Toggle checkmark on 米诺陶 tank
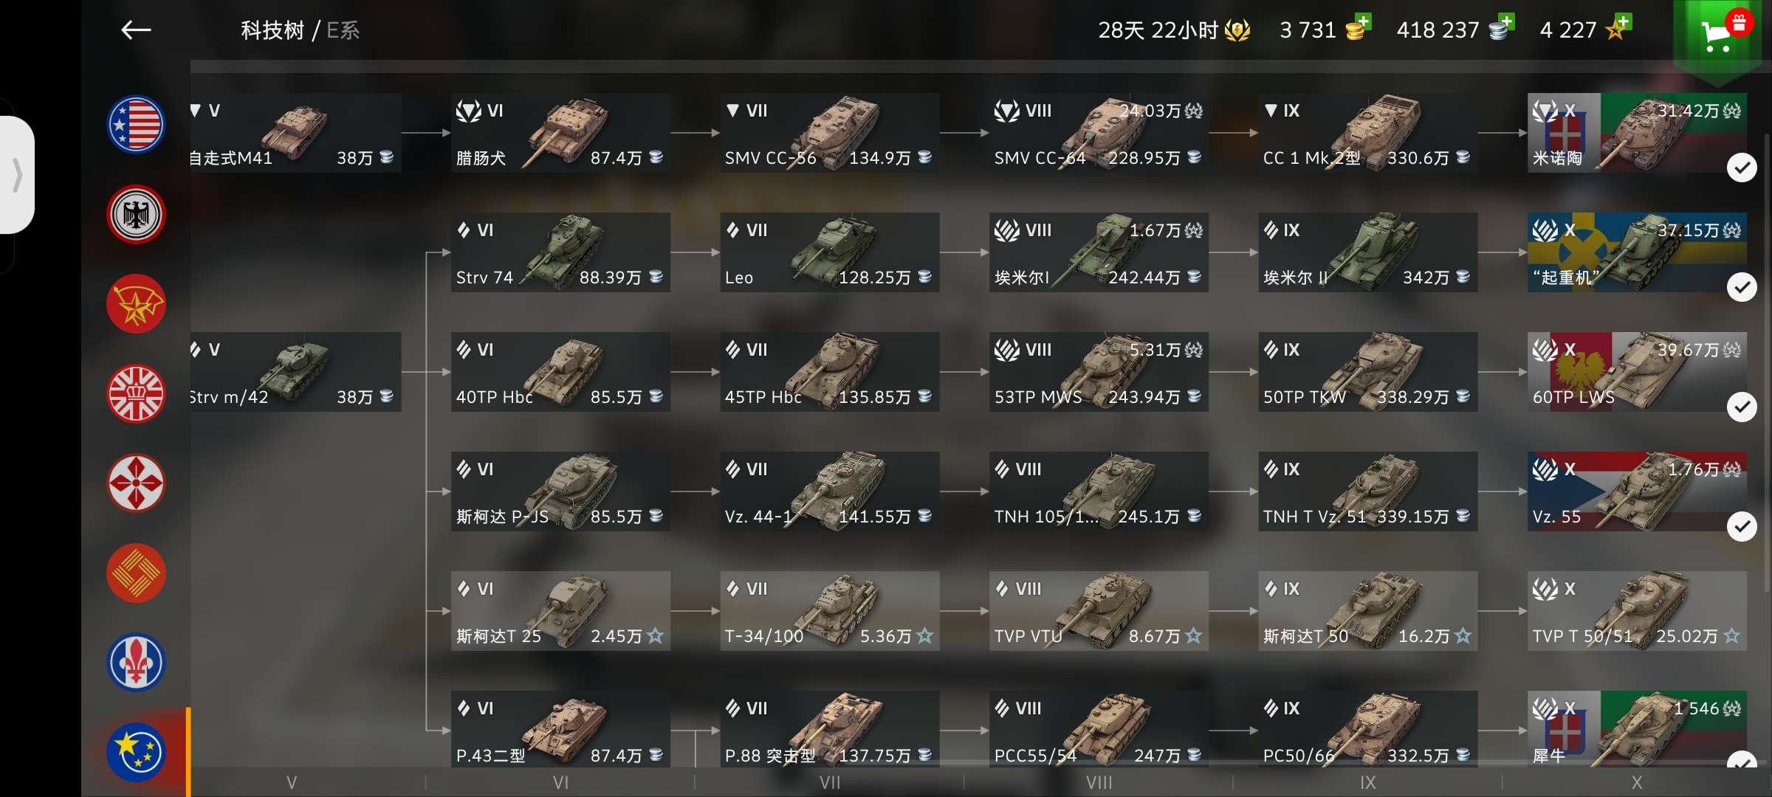This screenshot has height=797, width=1772. click(x=1742, y=168)
